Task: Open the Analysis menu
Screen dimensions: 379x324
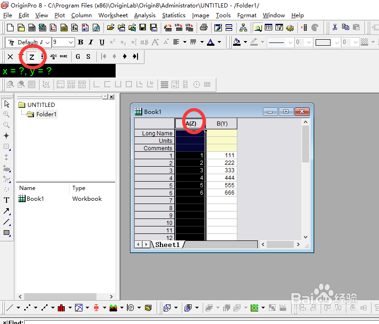Action: tap(145, 15)
